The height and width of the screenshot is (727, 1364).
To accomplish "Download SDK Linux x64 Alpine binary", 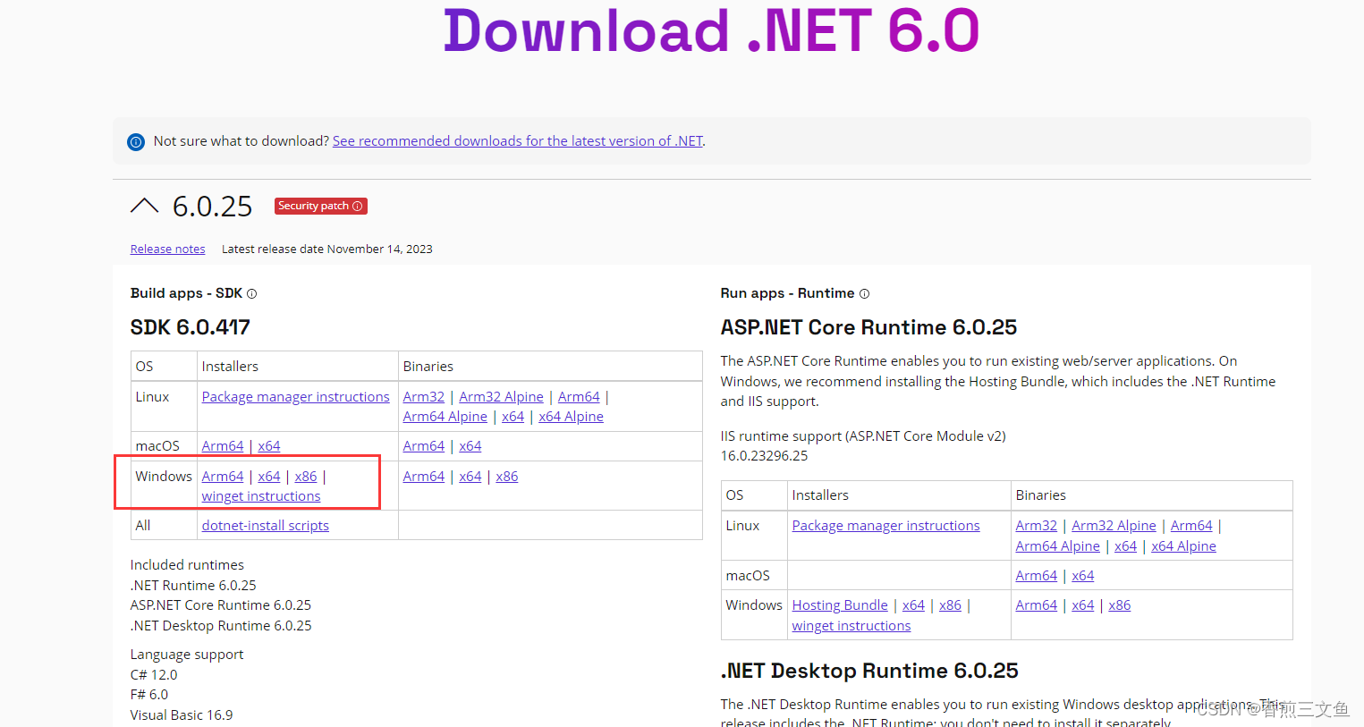I will pyautogui.click(x=571, y=417).
